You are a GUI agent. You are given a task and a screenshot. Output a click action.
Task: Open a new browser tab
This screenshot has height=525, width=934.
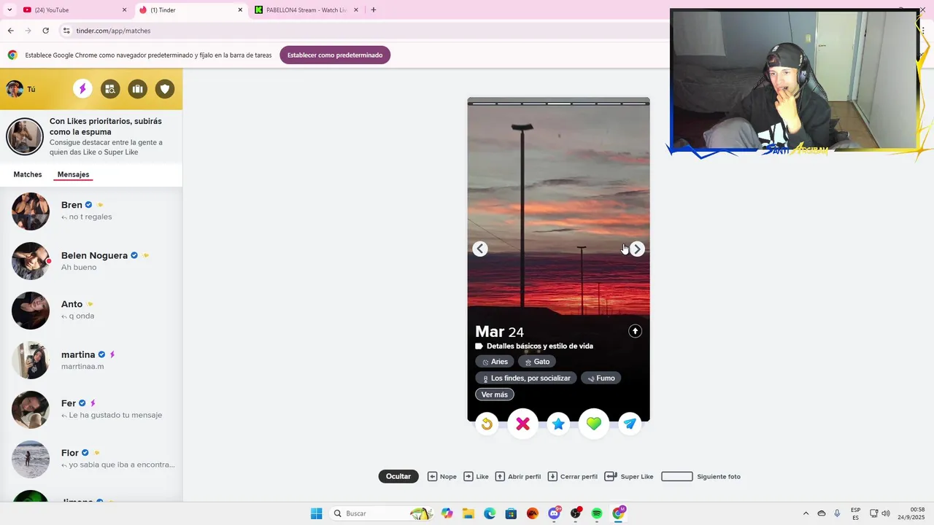tap(374, 10)
